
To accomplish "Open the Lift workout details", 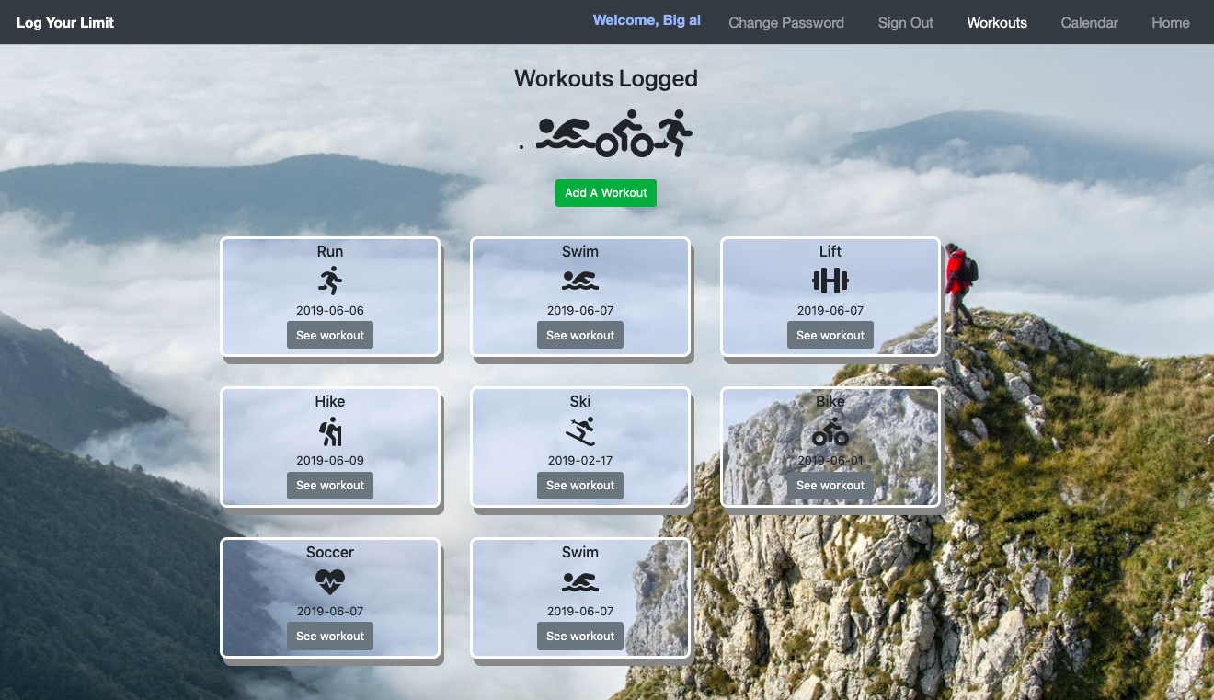I will tap(830, 334).
